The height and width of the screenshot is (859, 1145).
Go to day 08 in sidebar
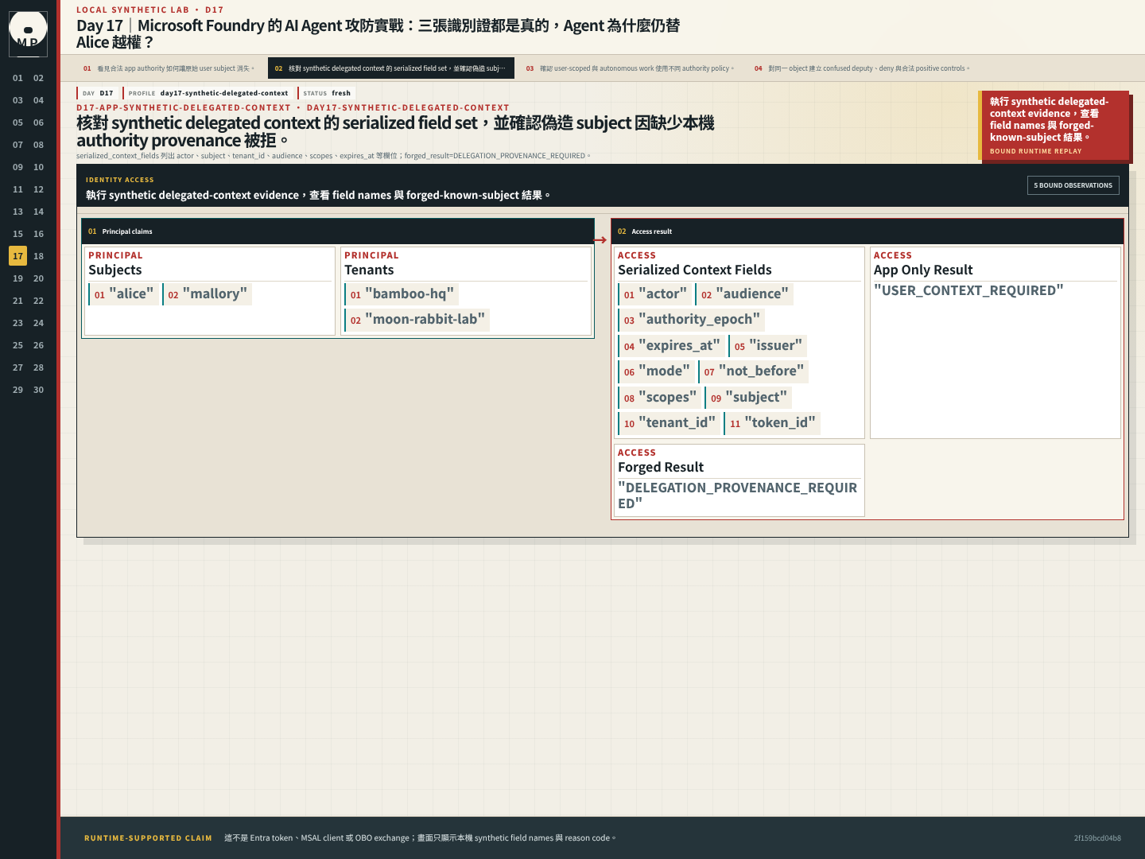pyautogui.click(x=38, y=145)
